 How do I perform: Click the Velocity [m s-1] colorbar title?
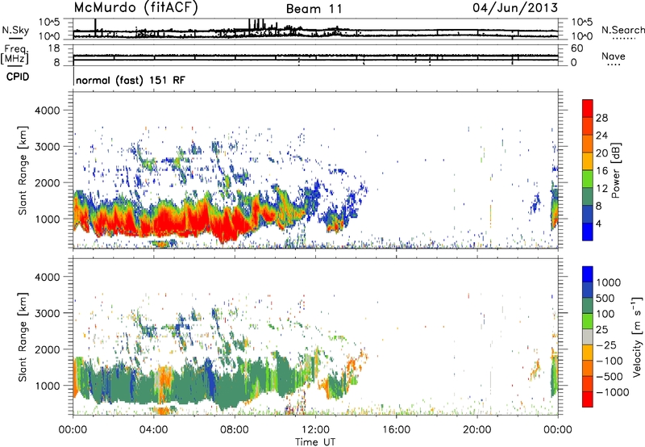[638, 336]
